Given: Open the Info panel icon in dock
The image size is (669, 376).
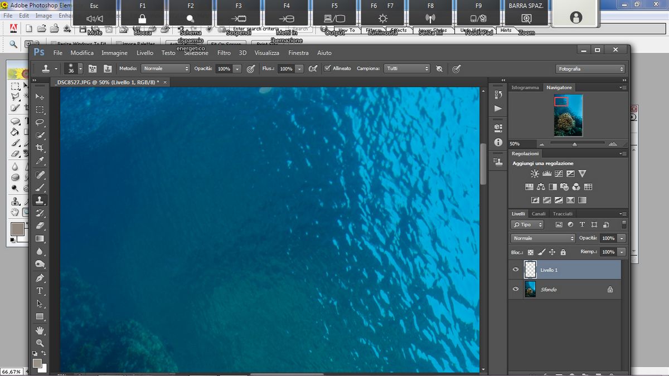Looking at the screenshot, I should 498,143.
